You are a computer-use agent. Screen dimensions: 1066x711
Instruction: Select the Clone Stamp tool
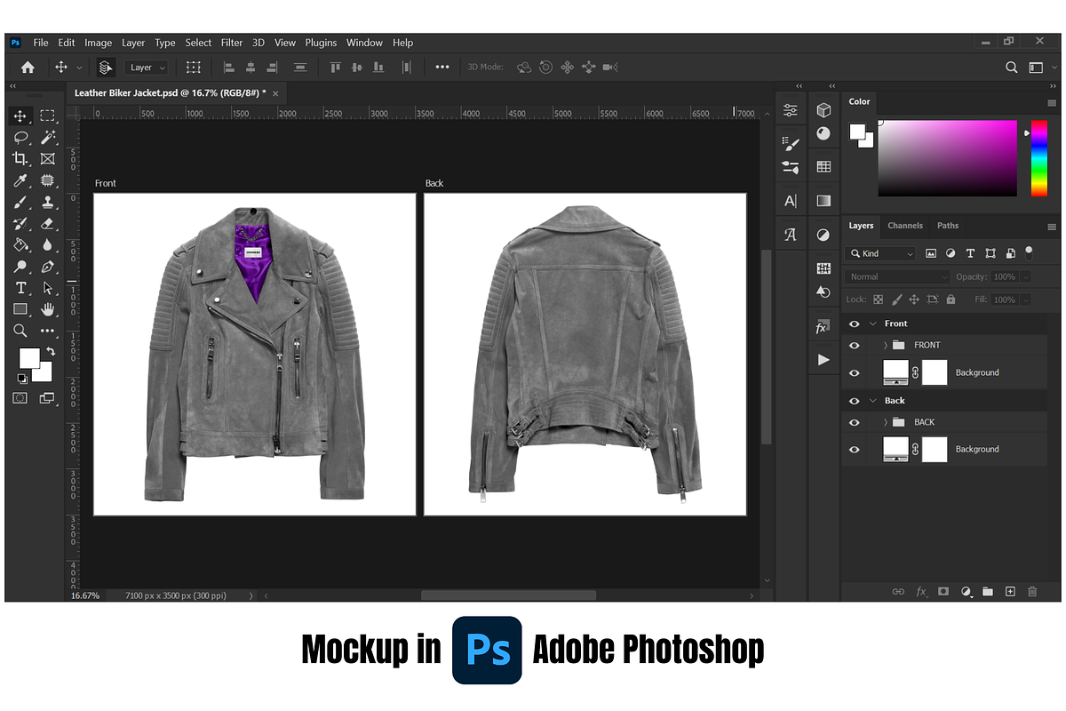pos(48,202)
